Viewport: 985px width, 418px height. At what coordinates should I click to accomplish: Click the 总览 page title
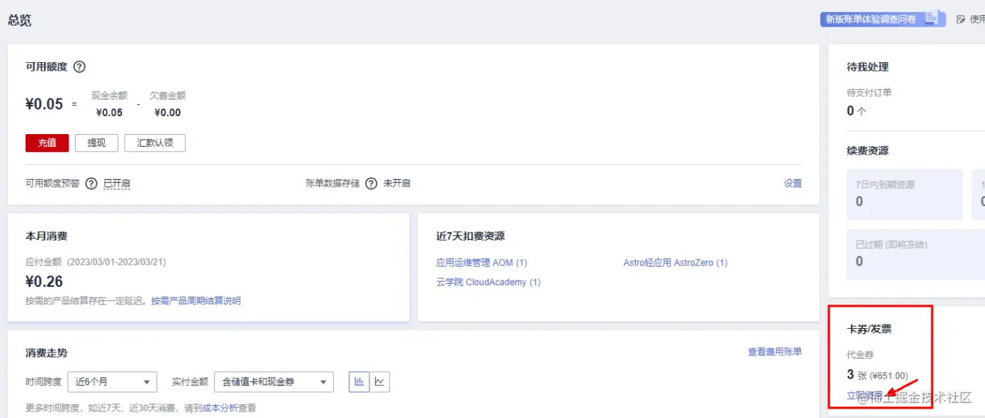[19, 20]
